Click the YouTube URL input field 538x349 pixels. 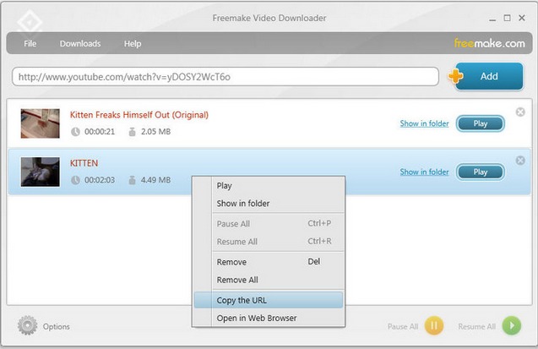click(225, 77)
